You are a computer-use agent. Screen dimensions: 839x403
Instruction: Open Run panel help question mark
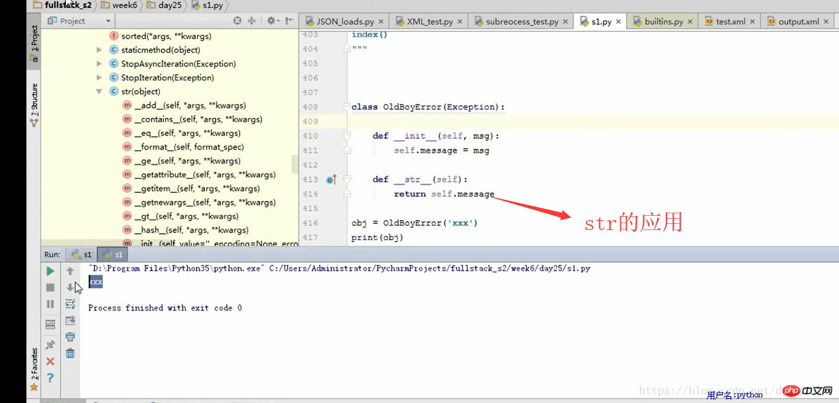(50, 378)
